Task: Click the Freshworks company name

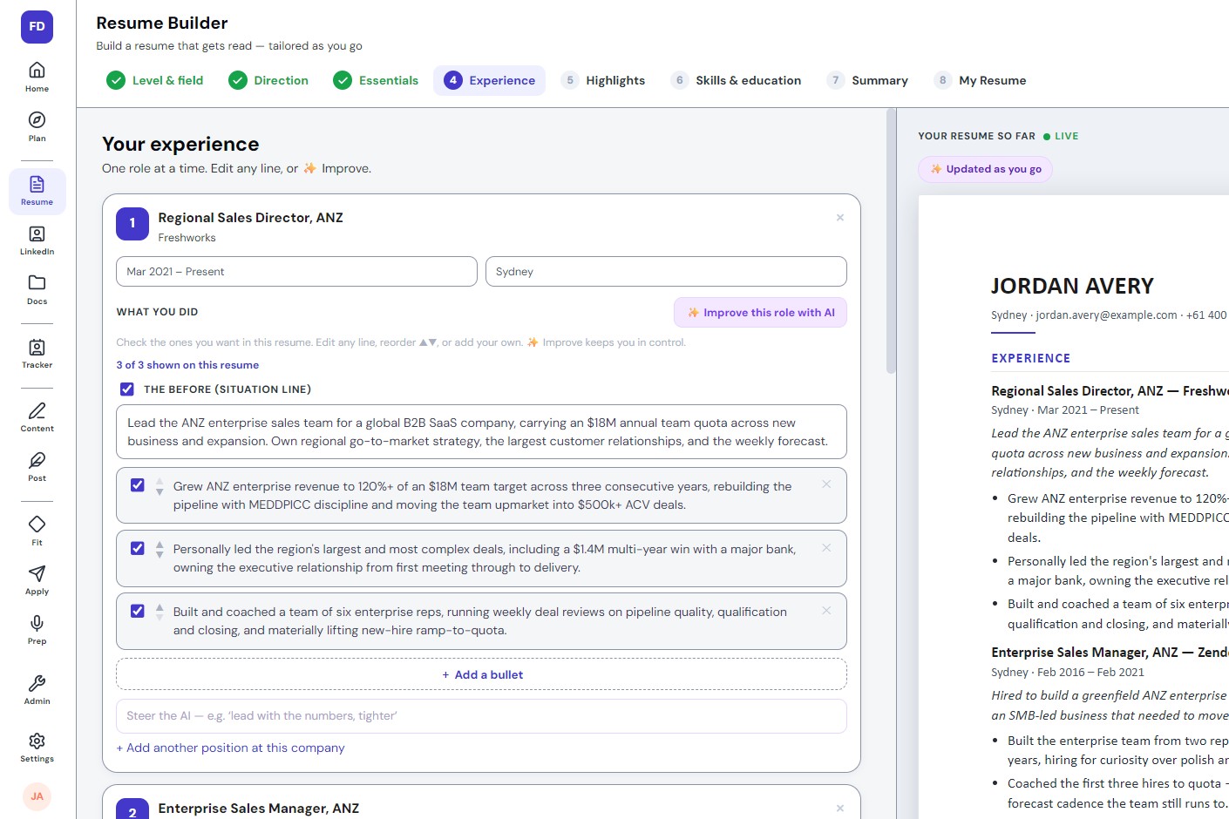Action: (187, 238)
